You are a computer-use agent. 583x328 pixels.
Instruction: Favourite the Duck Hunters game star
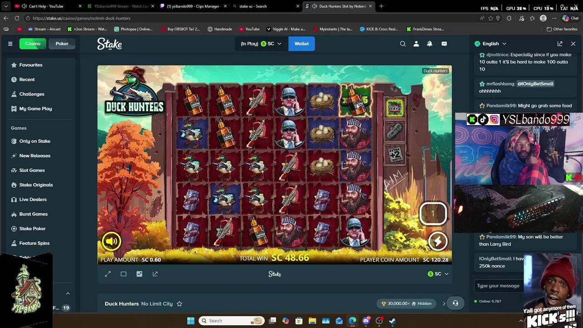pyautogui.click(x=179, y=304)
